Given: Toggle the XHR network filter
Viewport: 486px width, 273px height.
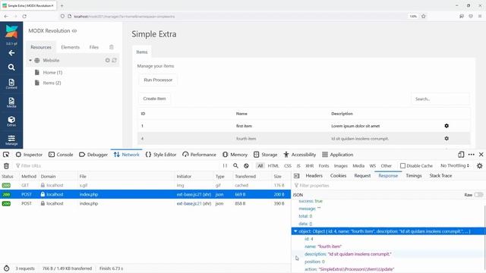Looking at the screenshot, I should point(309,166).
